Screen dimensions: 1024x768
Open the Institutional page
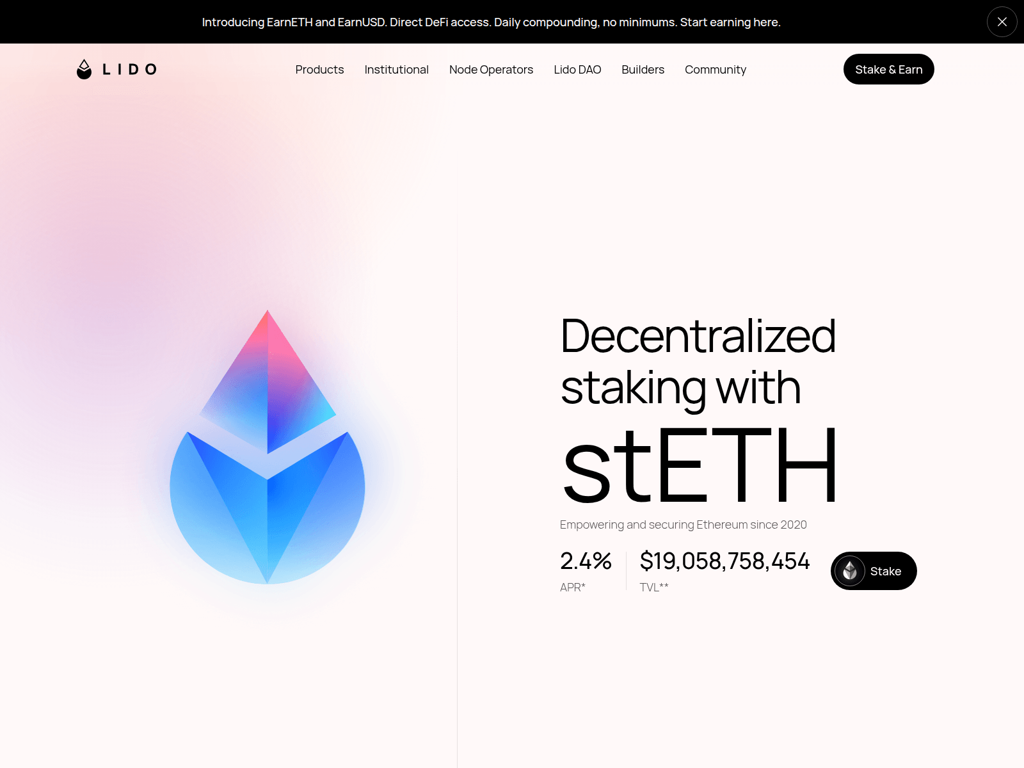(396, 69)
